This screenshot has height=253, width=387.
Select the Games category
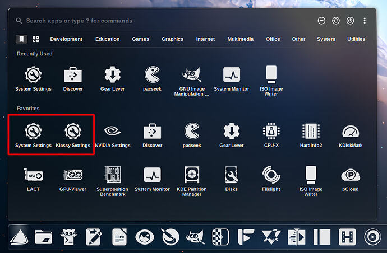(x=140, y=39)
